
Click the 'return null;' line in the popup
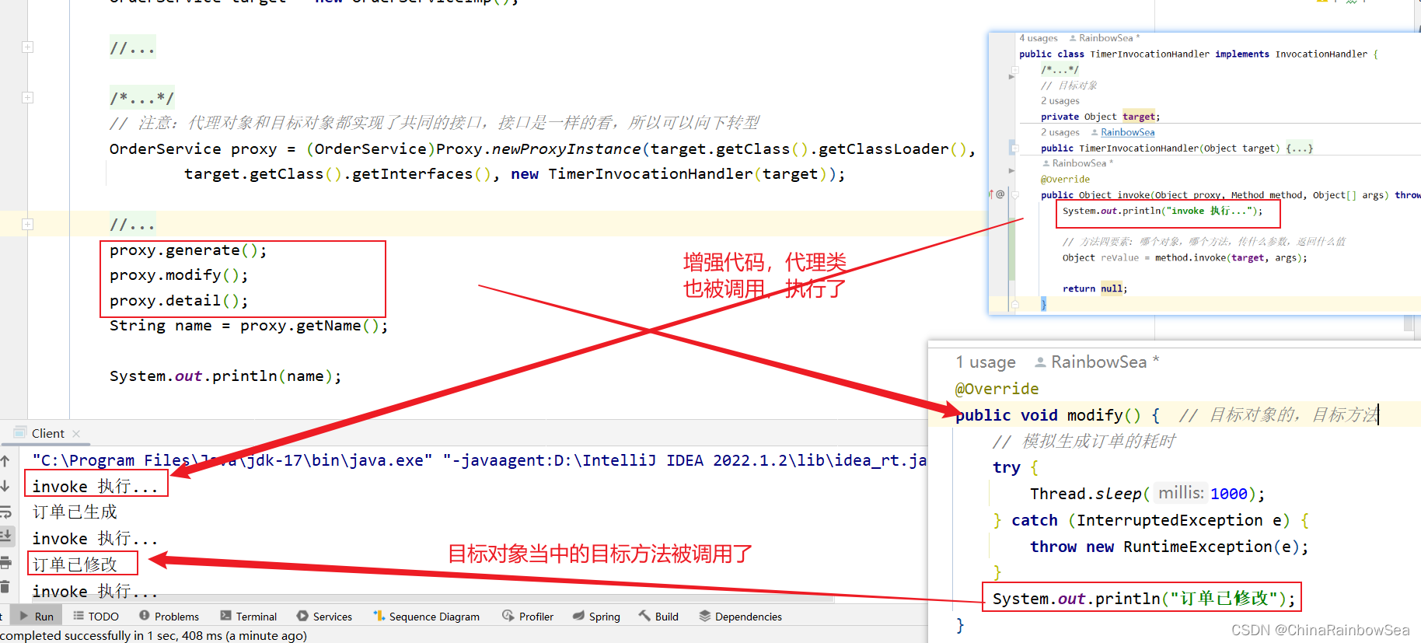1095,289
